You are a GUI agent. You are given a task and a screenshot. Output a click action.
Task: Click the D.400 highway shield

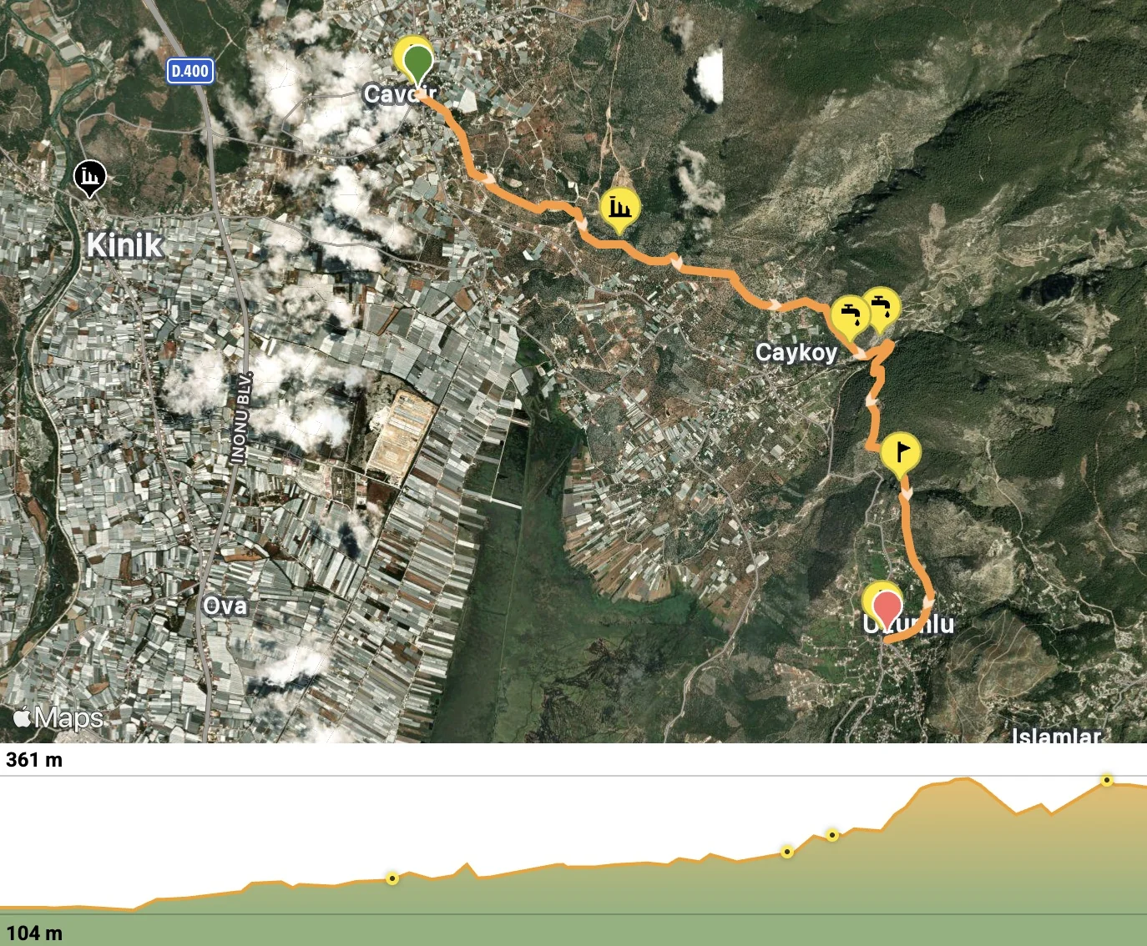pos(189,71)
